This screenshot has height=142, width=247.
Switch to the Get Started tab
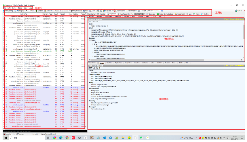(x=92, y=14)
